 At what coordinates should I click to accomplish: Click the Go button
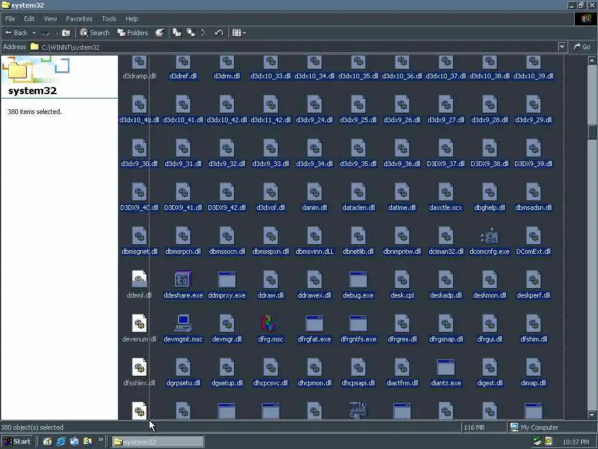[582, 47]
